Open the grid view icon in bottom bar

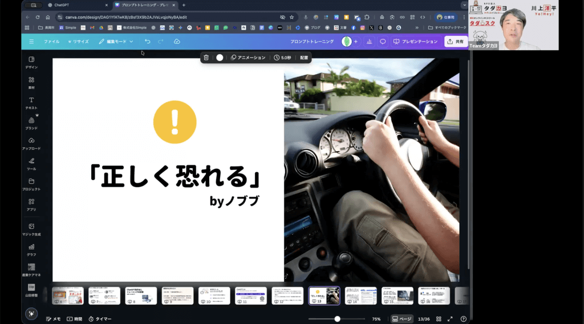(x=439, y=319)
